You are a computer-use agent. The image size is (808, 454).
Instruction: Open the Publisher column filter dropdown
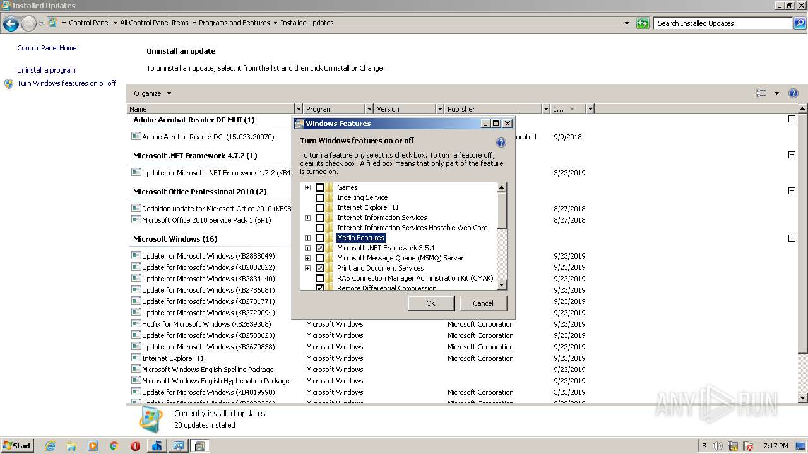coord(545,109)
